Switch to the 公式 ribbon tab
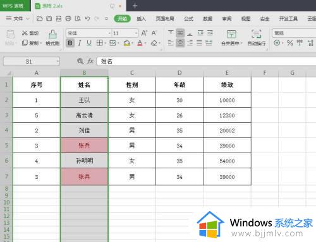The image size is (316, 242). point(188,19)
